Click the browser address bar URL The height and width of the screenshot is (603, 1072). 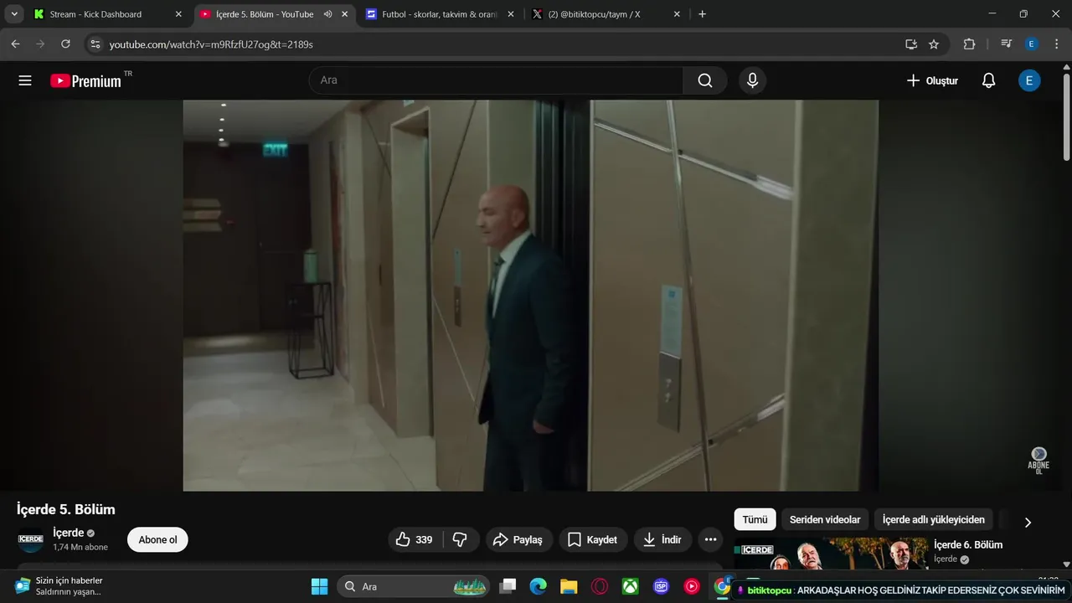coord(211,44)
